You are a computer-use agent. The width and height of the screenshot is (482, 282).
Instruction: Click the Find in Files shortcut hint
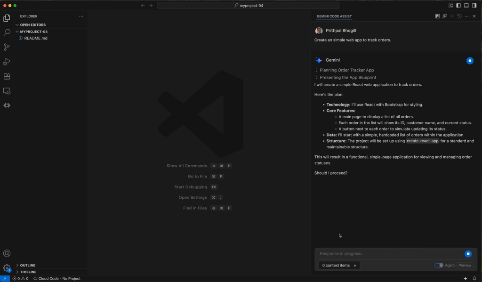[x=207, y=208]
